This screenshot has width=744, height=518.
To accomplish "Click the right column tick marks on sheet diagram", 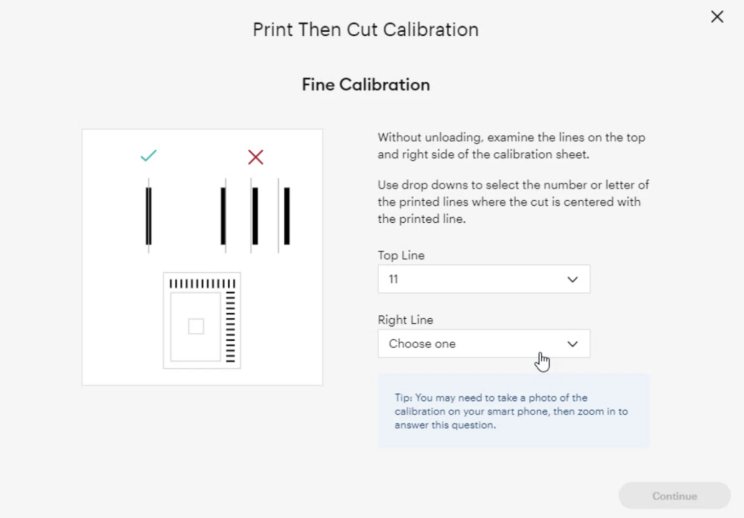I will [x=230, y=327].
